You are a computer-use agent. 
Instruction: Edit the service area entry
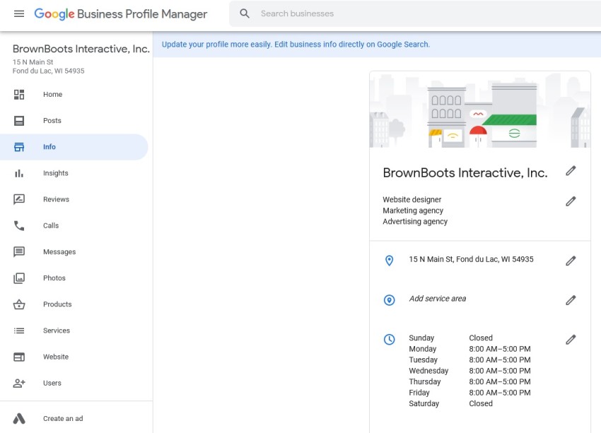tap(571, 300)
